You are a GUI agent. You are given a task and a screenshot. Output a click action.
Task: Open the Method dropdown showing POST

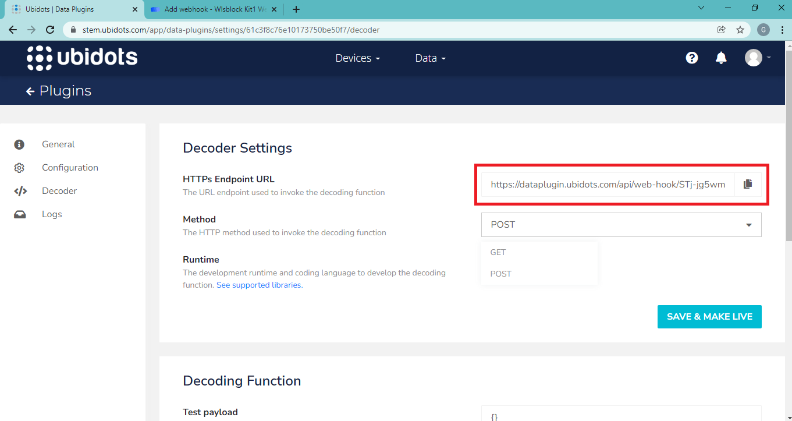tap(621, 225)
